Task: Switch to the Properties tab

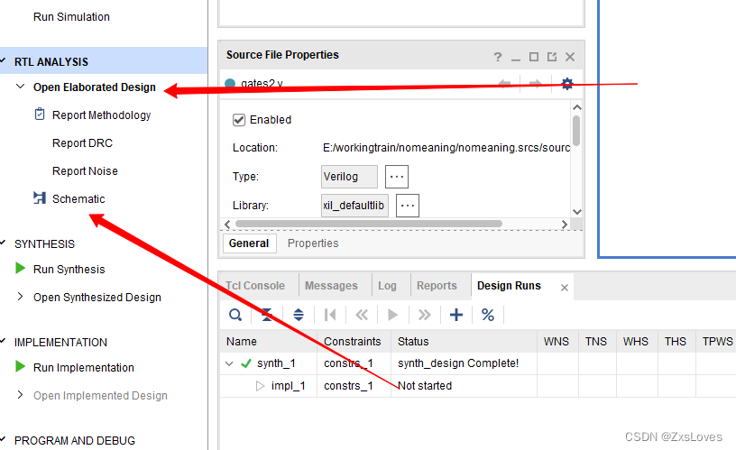Action: pyautogui.click(x=313, y=243)
